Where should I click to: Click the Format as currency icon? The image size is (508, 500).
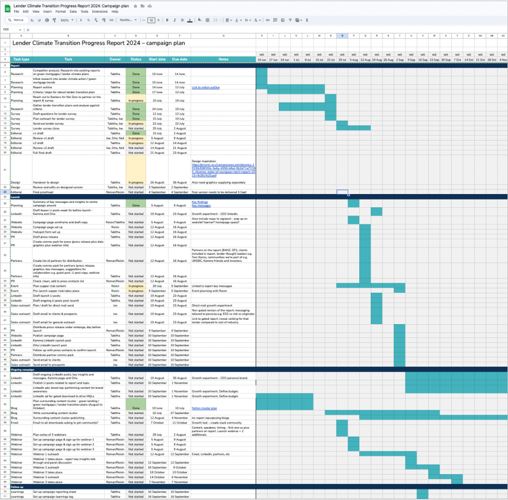pyautogui.click(x=80, y=20)
